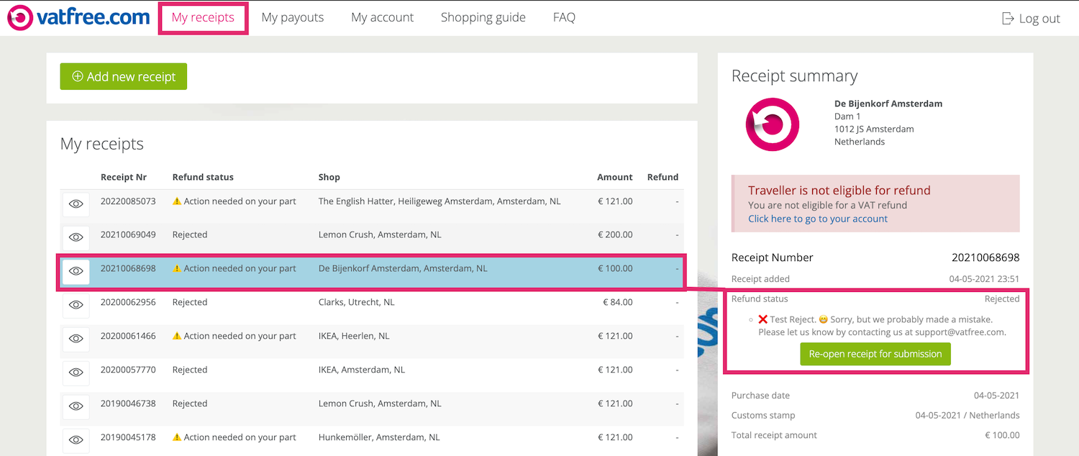View receipt 20190046738 via eye icon
The image size is (1079, 456).
click(x=76, y=406)
